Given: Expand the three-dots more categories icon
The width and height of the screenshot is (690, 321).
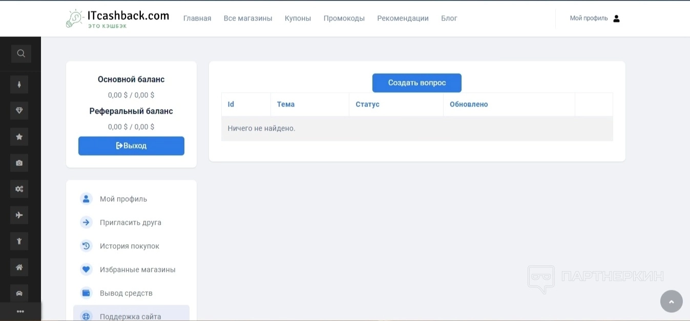Looking at the screenshot, I should [x=20, y=311].
